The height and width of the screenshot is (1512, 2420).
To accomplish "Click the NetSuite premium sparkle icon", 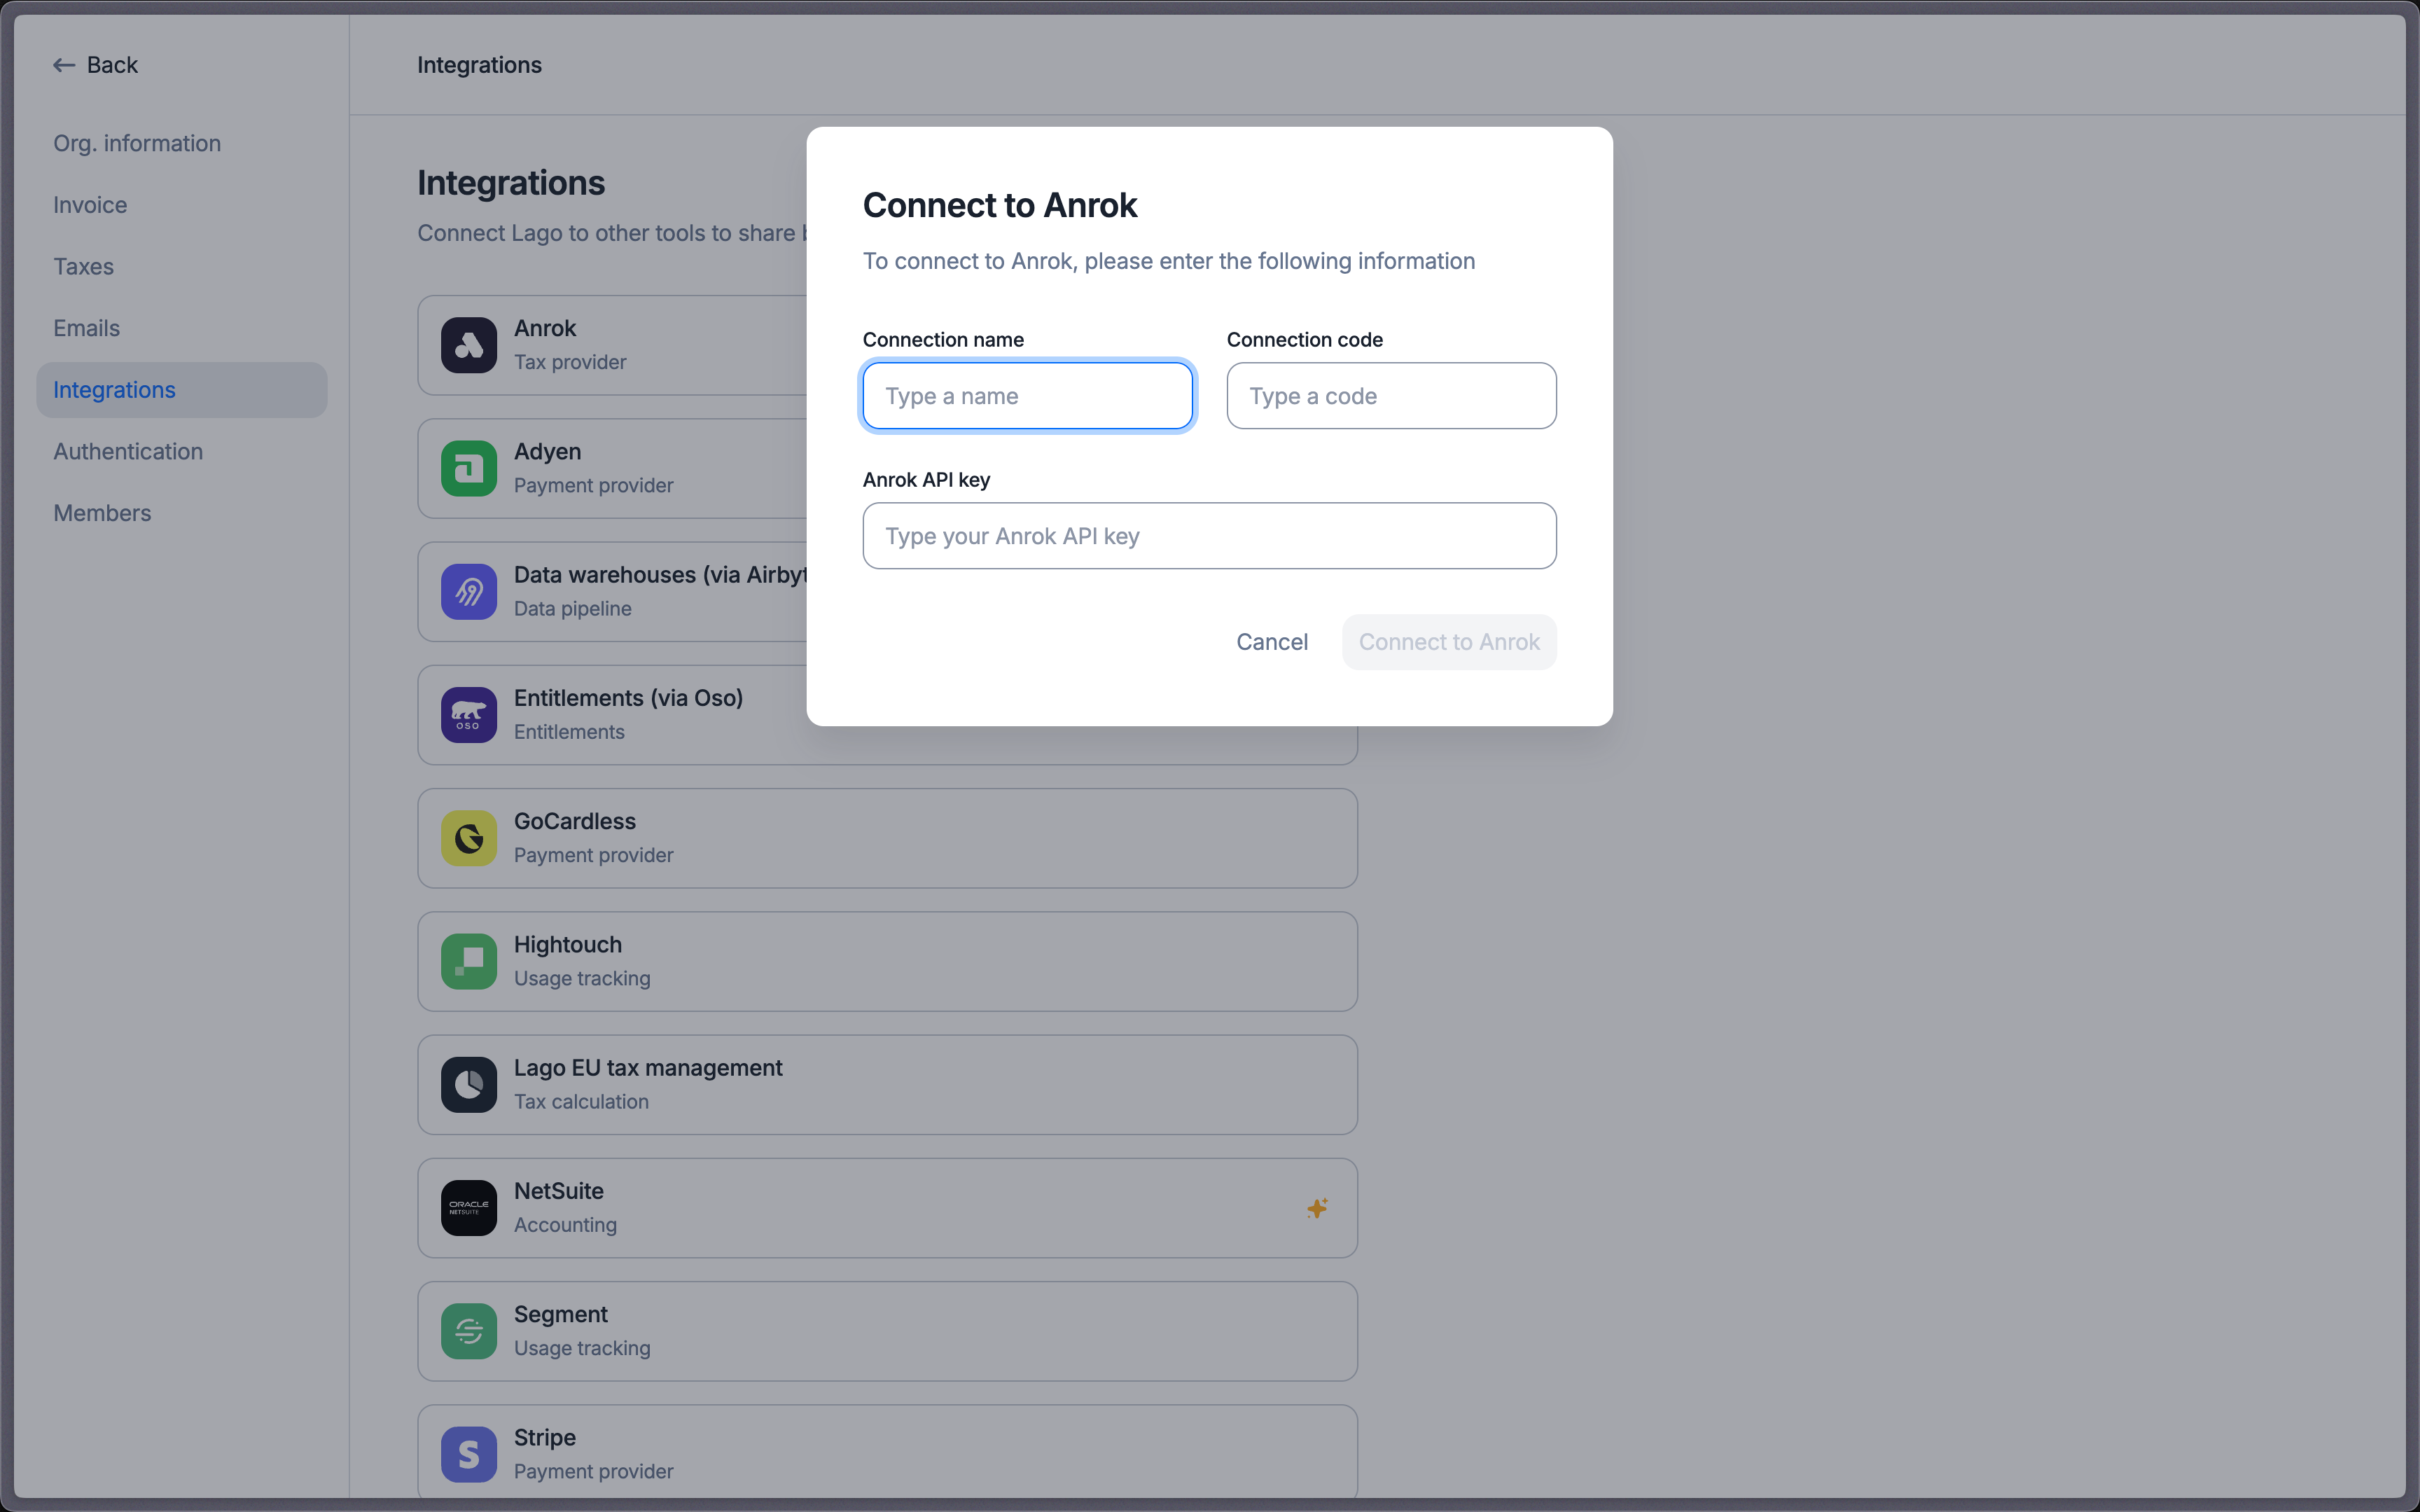I will coord(1317,1208).
